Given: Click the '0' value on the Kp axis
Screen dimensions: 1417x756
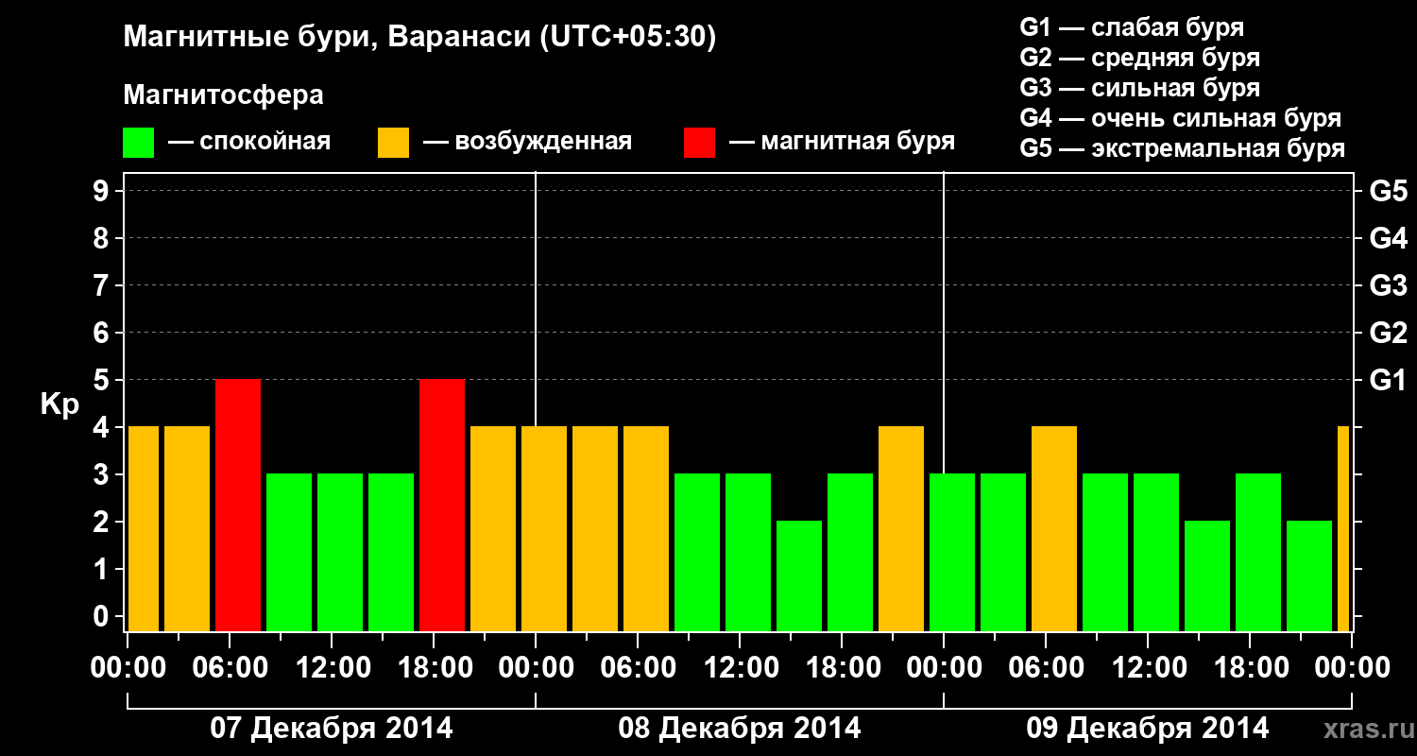Looking at the screenshot, I should [x=103, y=617].
